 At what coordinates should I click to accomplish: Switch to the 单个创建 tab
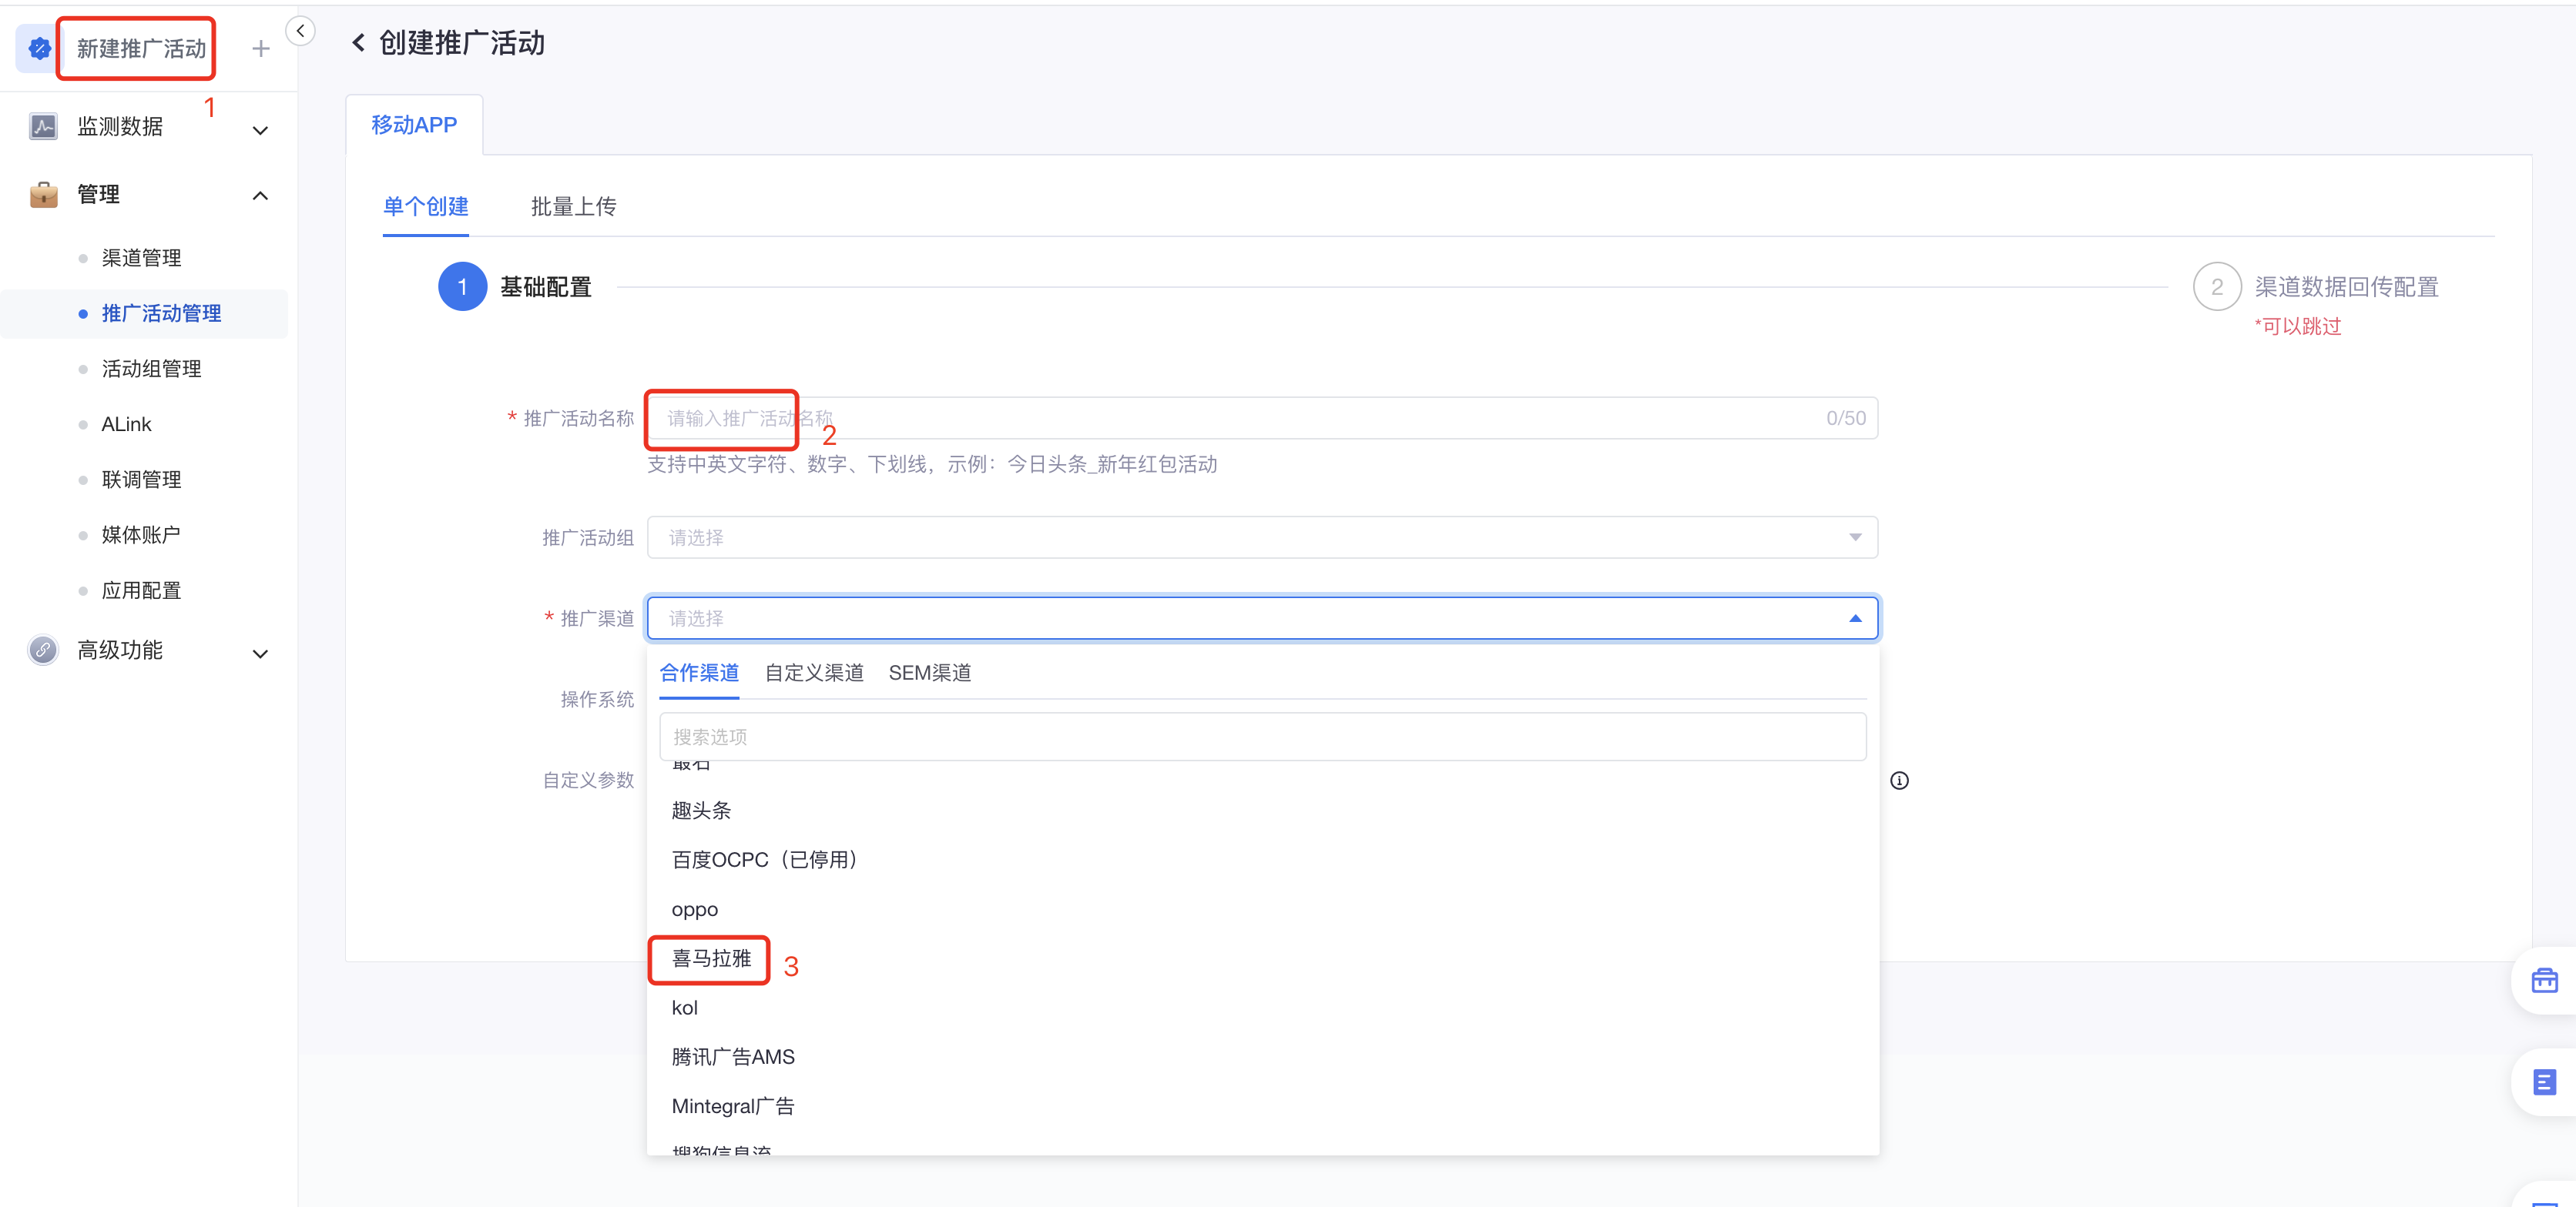tap(426, 207)
